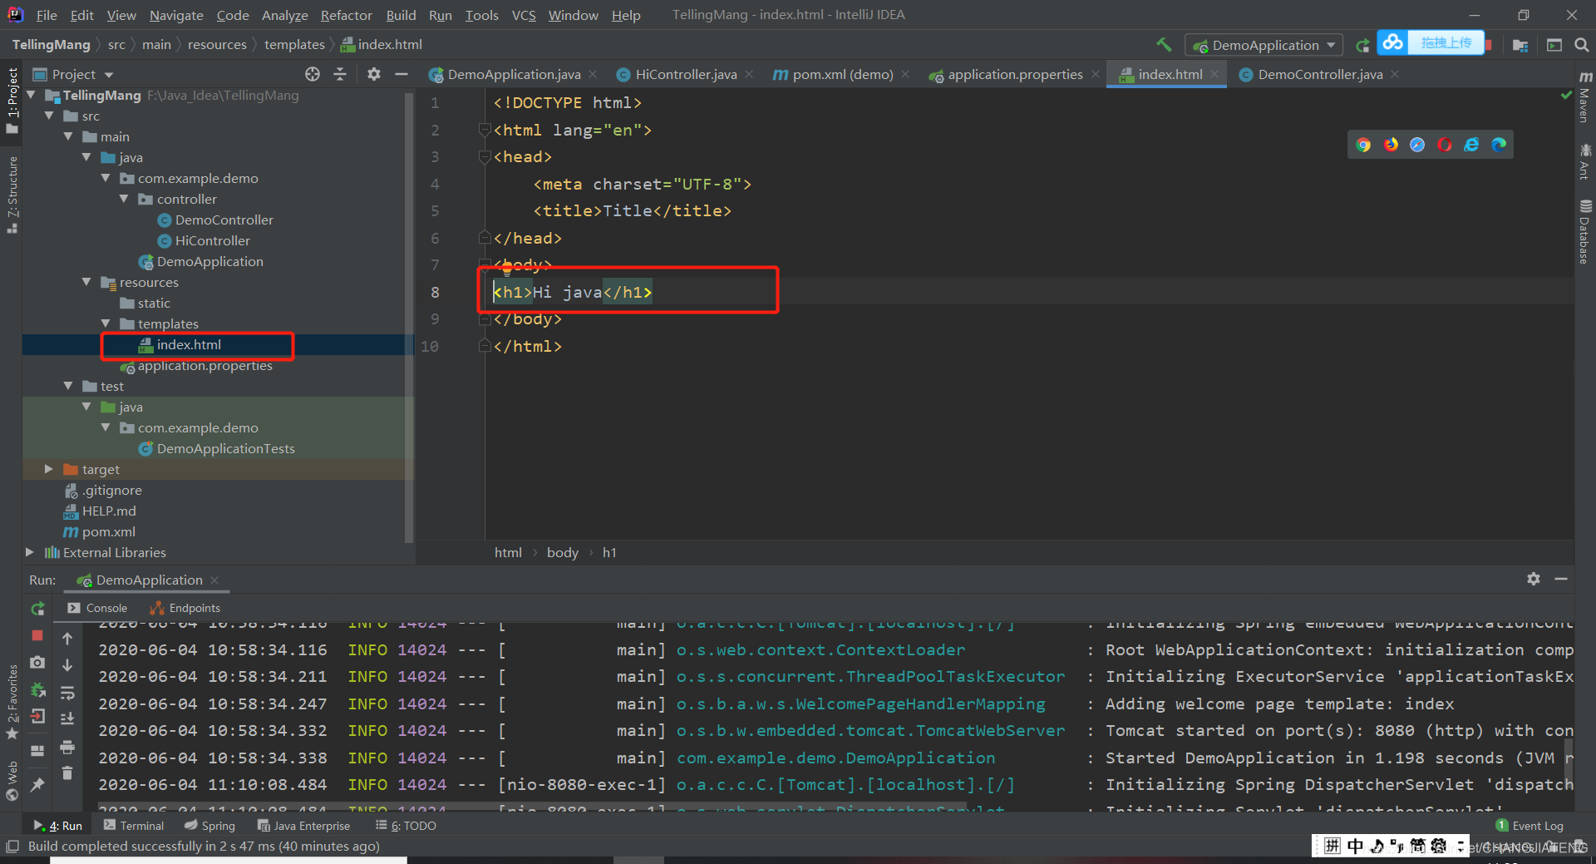Viewport: 1596px width, 864px height.
Task: Pin the Run tab with the pin icon
Action: click(37, 784)
